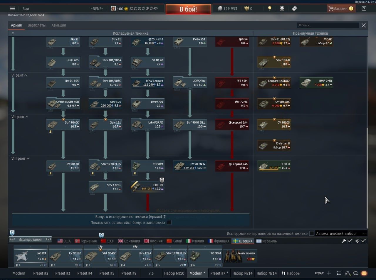Select the T 80 U premium tank

[x=274, y=166]
